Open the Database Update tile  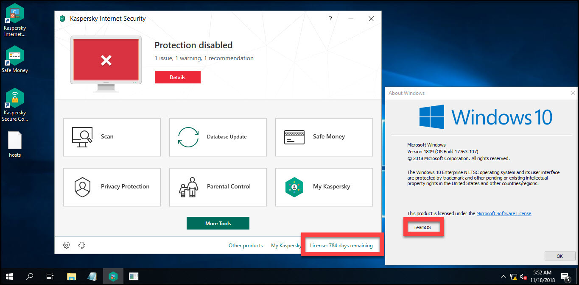coord(218,137)
